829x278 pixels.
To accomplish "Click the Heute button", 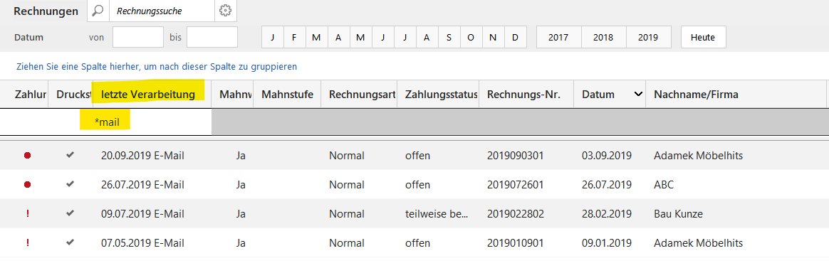I will coord(703,38).
